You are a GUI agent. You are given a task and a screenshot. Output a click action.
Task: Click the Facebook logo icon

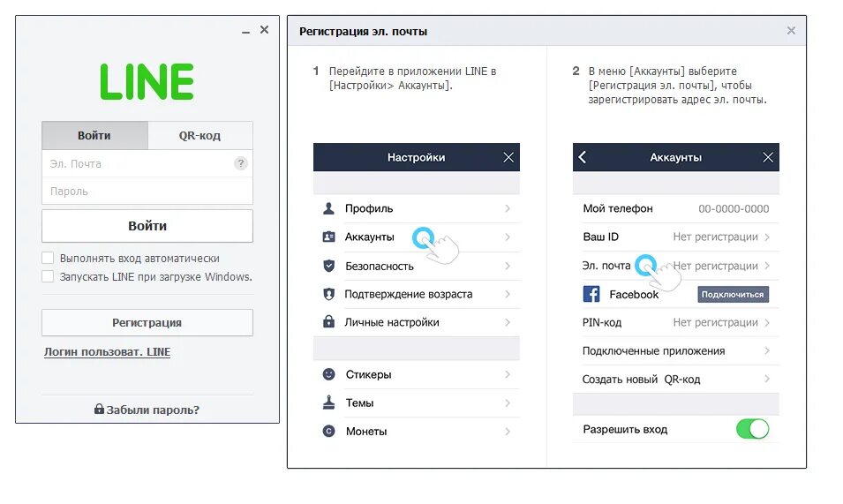tap(591, 294)
